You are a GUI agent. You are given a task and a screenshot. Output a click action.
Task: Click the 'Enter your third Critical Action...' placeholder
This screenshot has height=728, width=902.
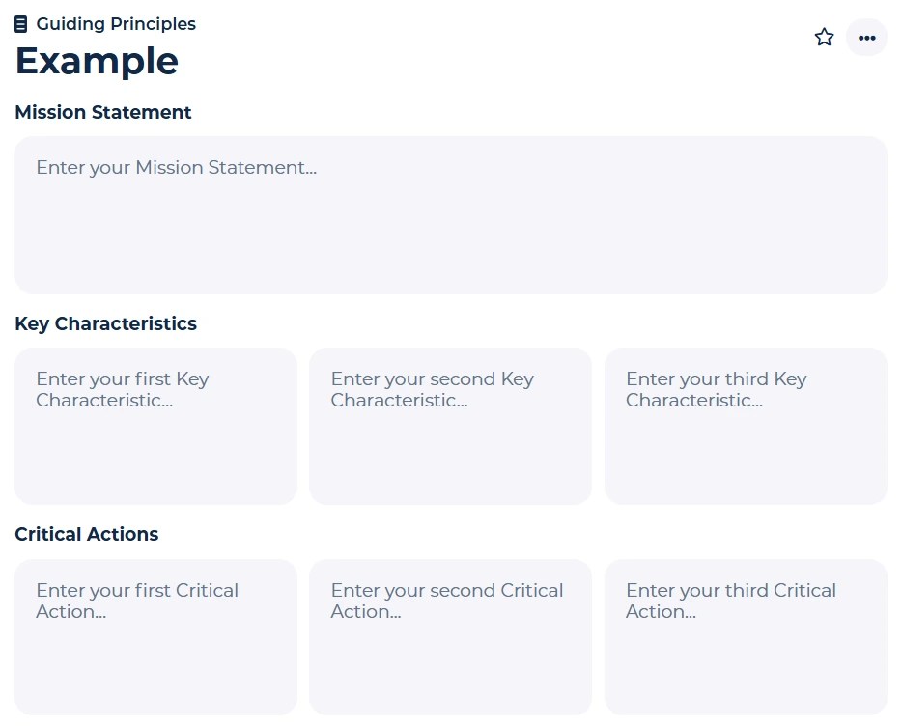730,601
